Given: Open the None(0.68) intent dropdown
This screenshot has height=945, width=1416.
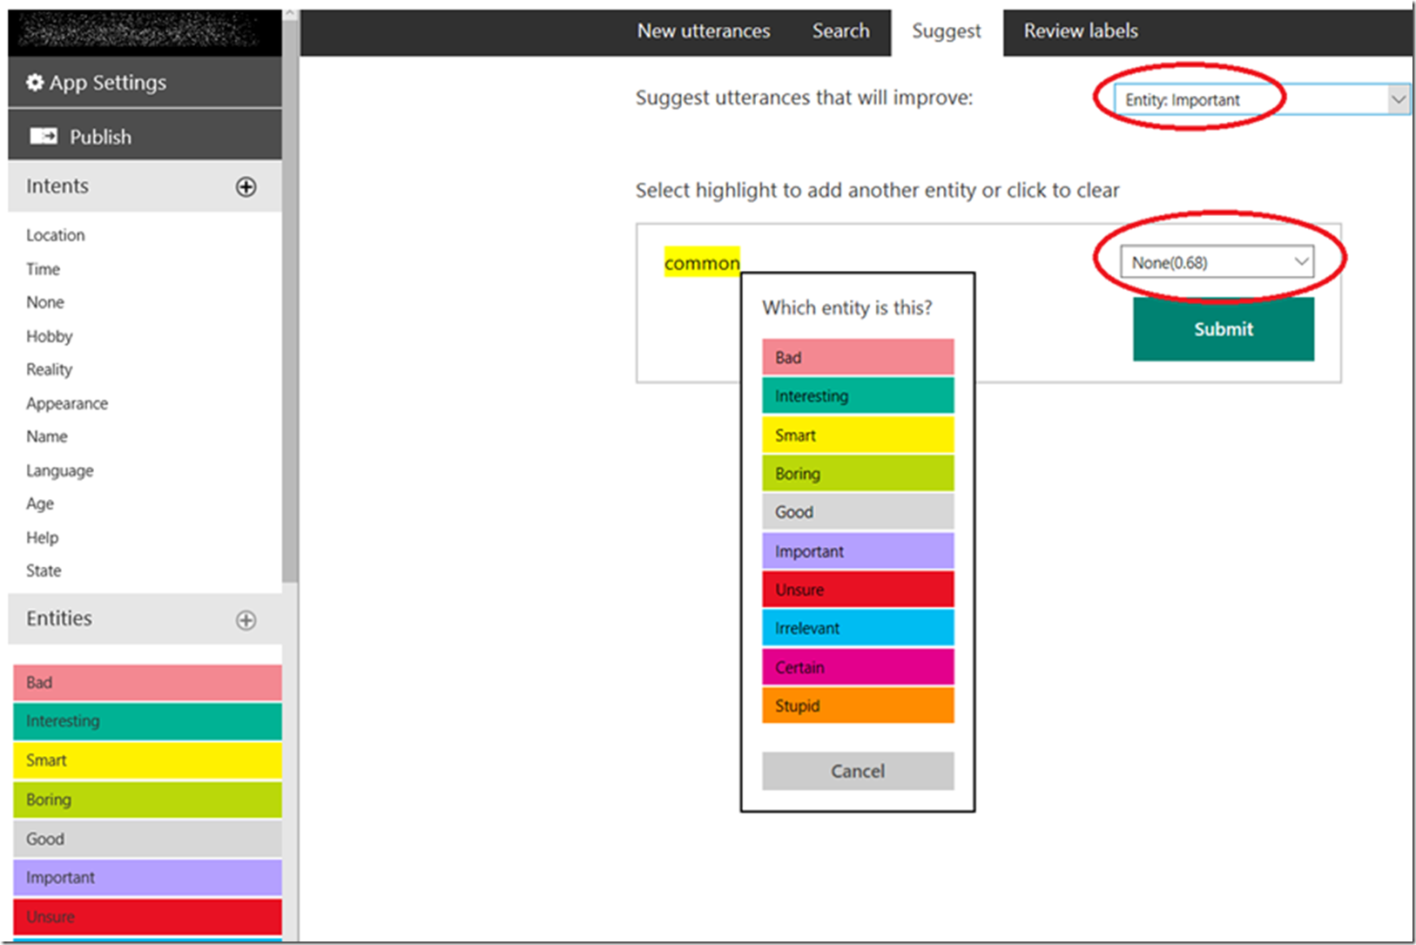Looking at the screenshot, I should click(x=1217, y=262).
